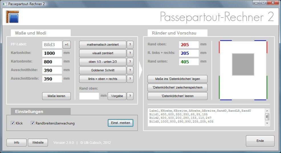
Task: Choose the Goldener Schnitt mode
Action: [x=103, y=70]
